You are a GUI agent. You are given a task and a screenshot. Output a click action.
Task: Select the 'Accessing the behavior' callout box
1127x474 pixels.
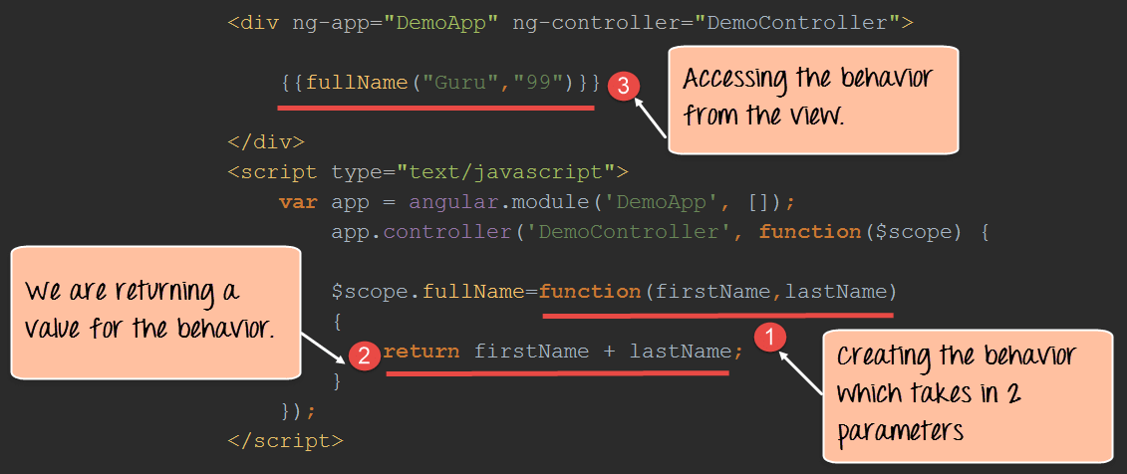[812, 98]
